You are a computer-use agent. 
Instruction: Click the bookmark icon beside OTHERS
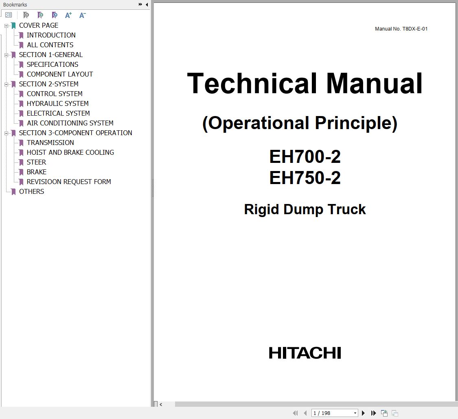pyautogui.click(x=13, y=192)
